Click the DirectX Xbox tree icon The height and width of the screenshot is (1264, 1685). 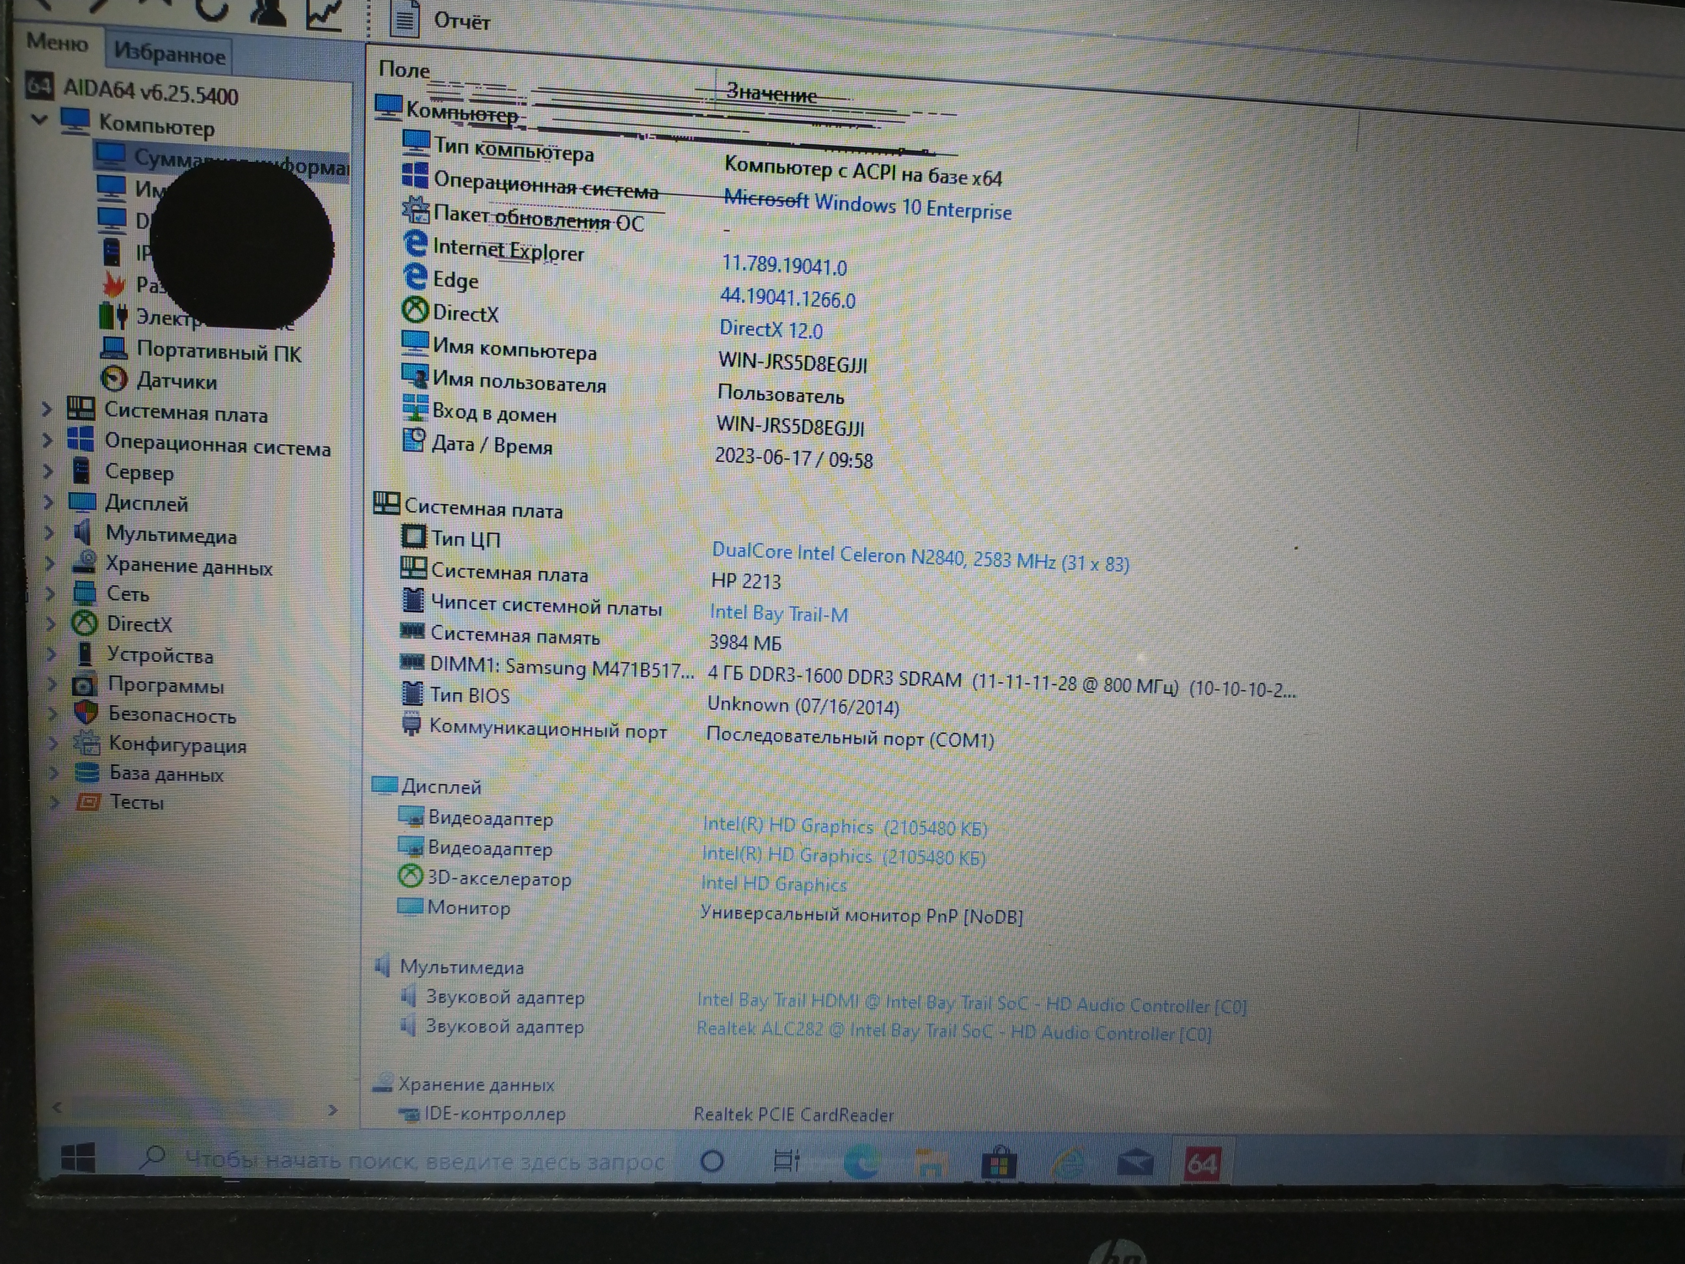(85, 622)
